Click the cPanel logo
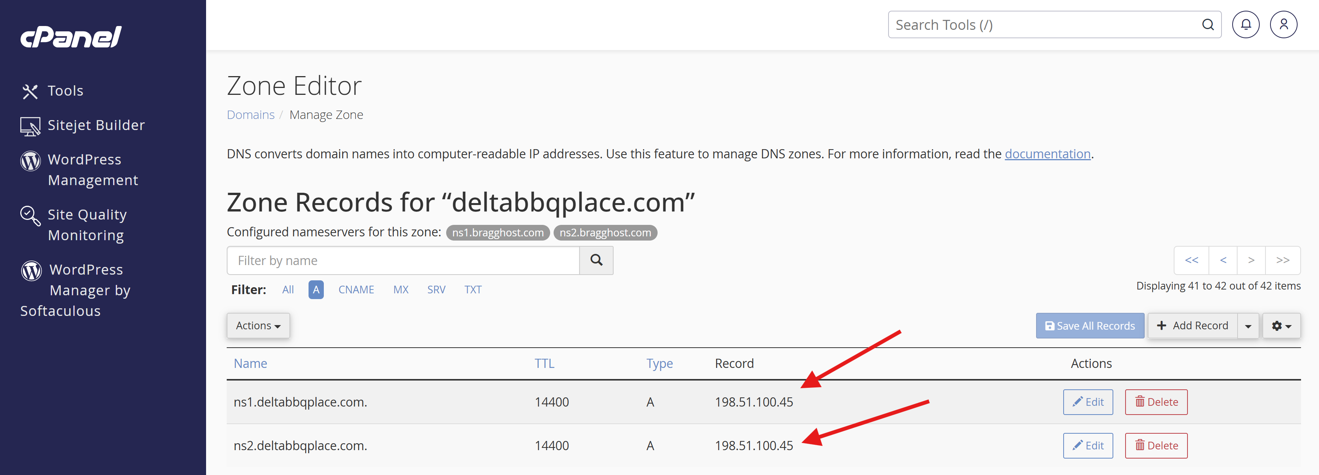 pyautogui.click(x=71, y=37)
